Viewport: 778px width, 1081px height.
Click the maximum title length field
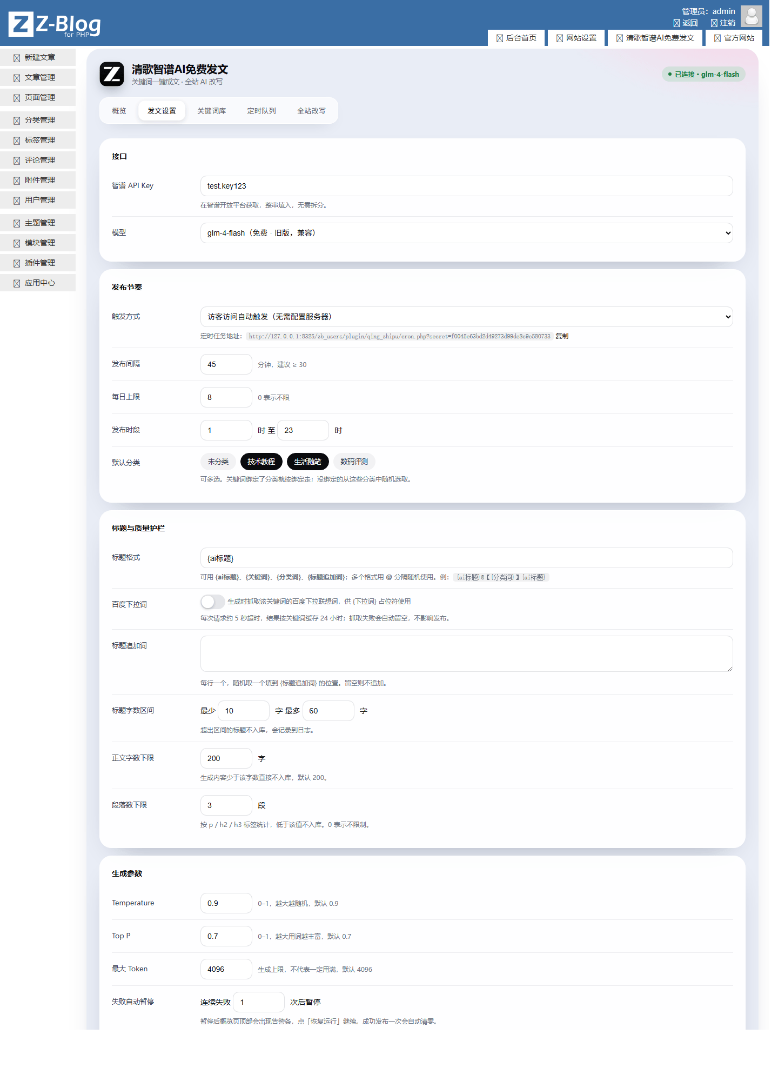coord(328,711)
